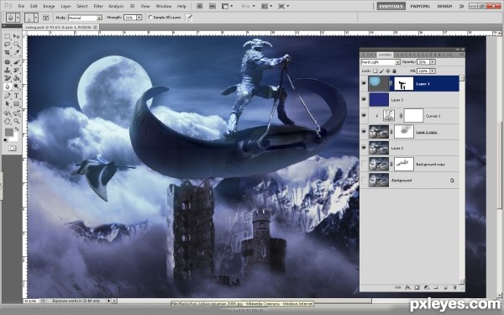Select the Clone Stamp tool

[x=8, y=70]
